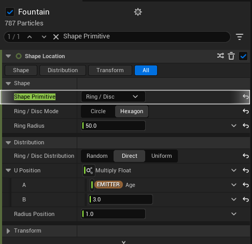Switch to the Distribution filter tab
252x244 pixels.
coord(63,70)
